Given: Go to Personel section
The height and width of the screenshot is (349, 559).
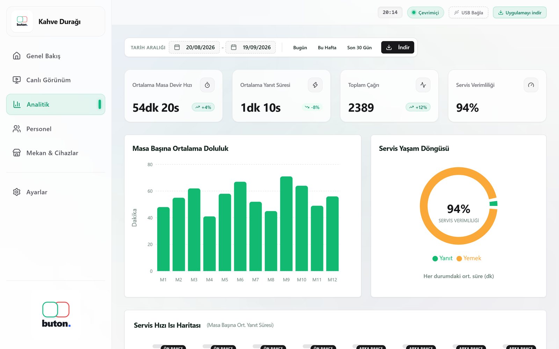Looking at the screenshot, I should [x=56, y=129].
